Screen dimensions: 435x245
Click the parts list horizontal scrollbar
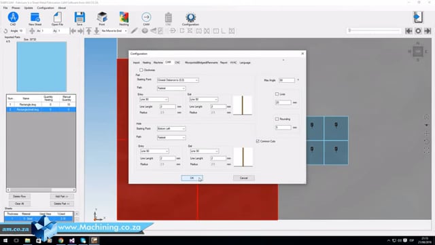(41, 190)
